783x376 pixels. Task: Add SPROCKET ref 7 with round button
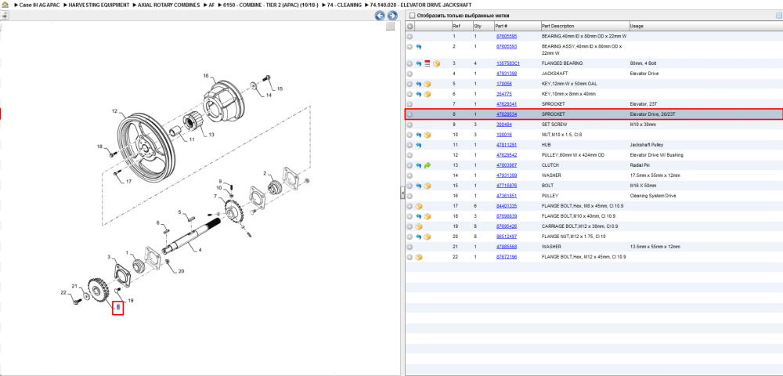coord(410,104)
